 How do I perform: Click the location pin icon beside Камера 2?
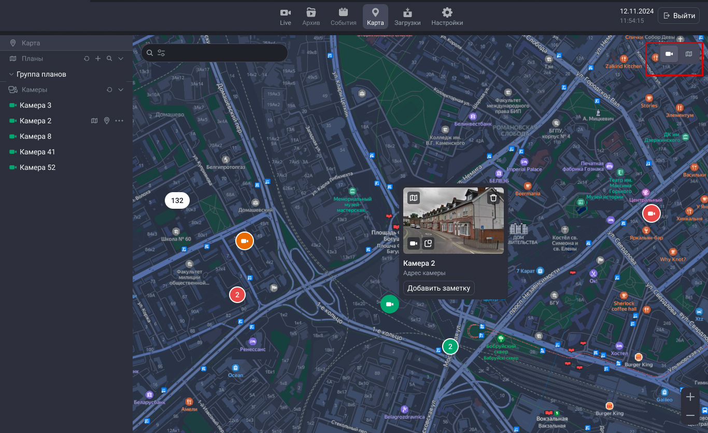[107, 121]
